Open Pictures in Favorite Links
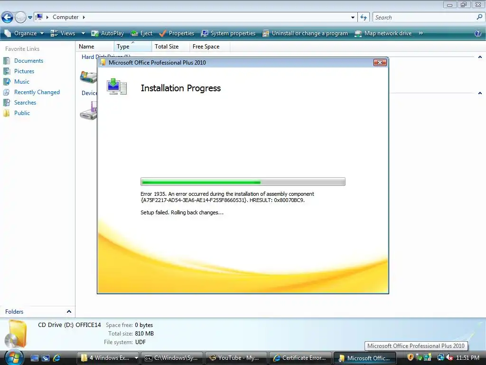The image size is (486, 365). (x=24, y=71)
